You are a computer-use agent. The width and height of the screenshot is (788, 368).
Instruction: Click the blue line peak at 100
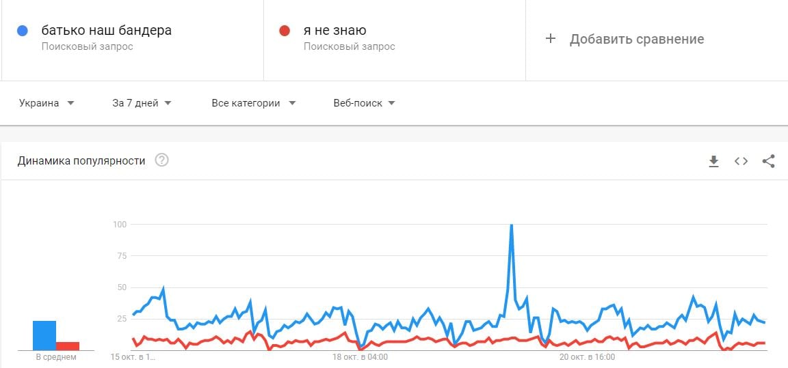(x=511, y=225)
